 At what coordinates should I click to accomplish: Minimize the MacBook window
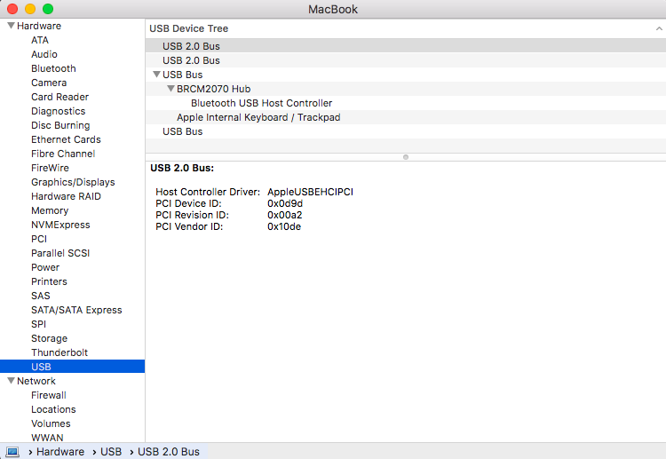30,9
